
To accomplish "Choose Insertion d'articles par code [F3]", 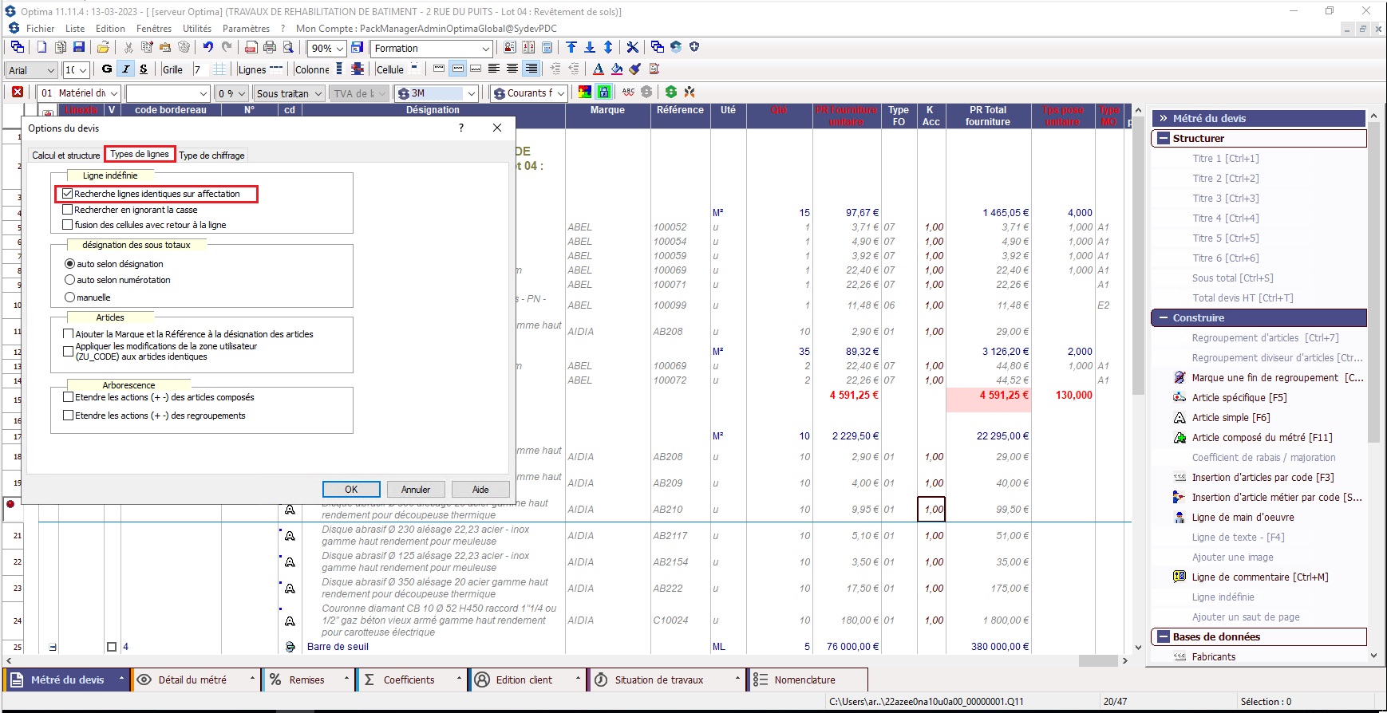I will click(x=1263, y=477).
